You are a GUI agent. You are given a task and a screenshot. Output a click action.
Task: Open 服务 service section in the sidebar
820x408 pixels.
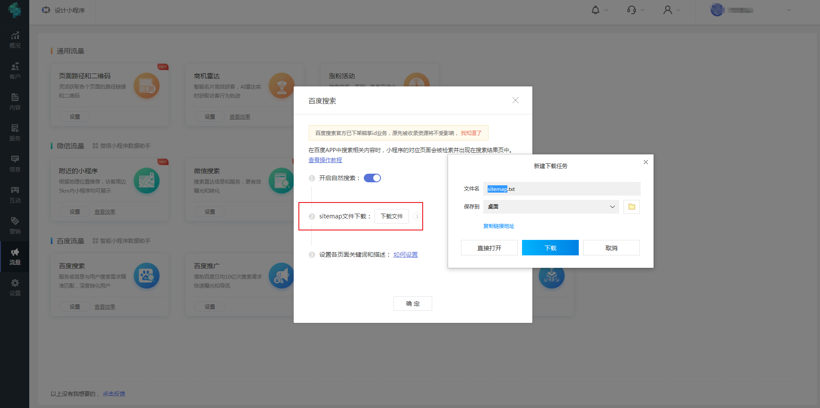15,133
